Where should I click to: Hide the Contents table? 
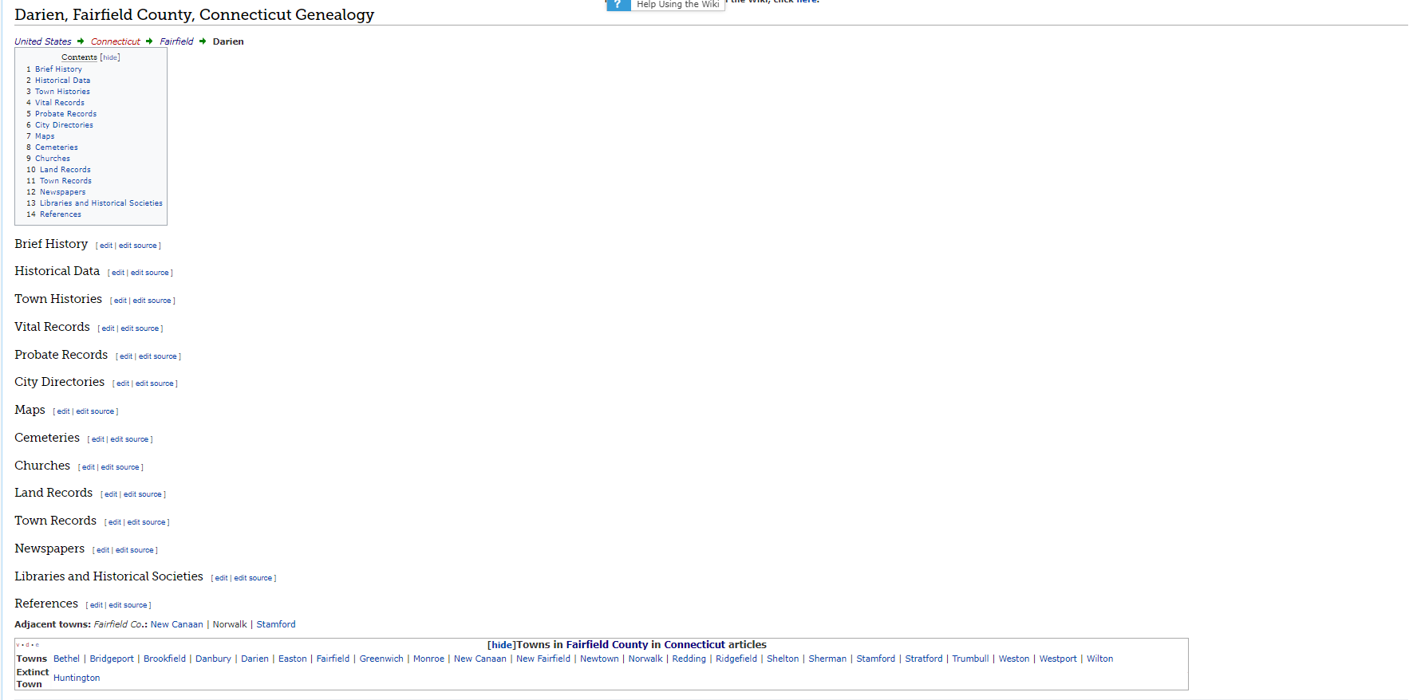coord(110,57)
